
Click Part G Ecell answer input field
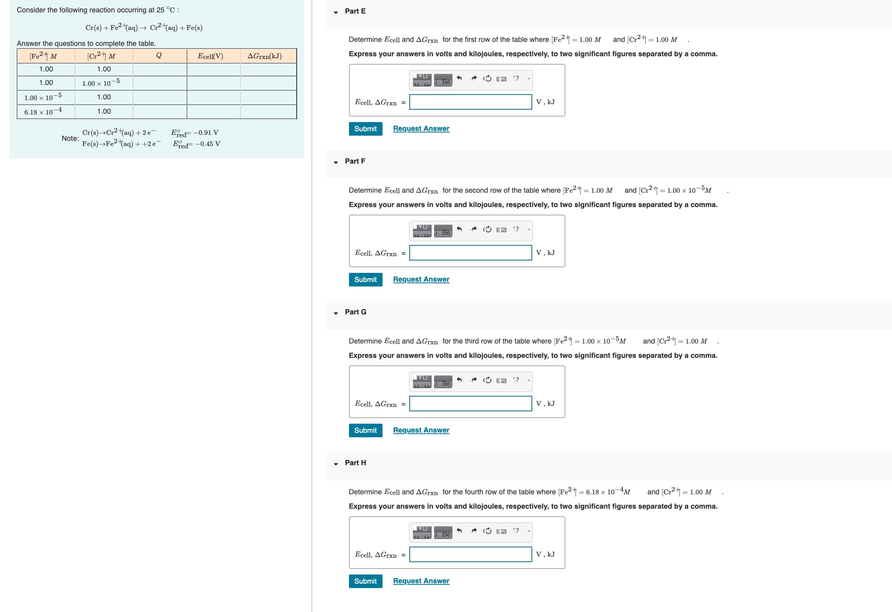pos(470,403)
